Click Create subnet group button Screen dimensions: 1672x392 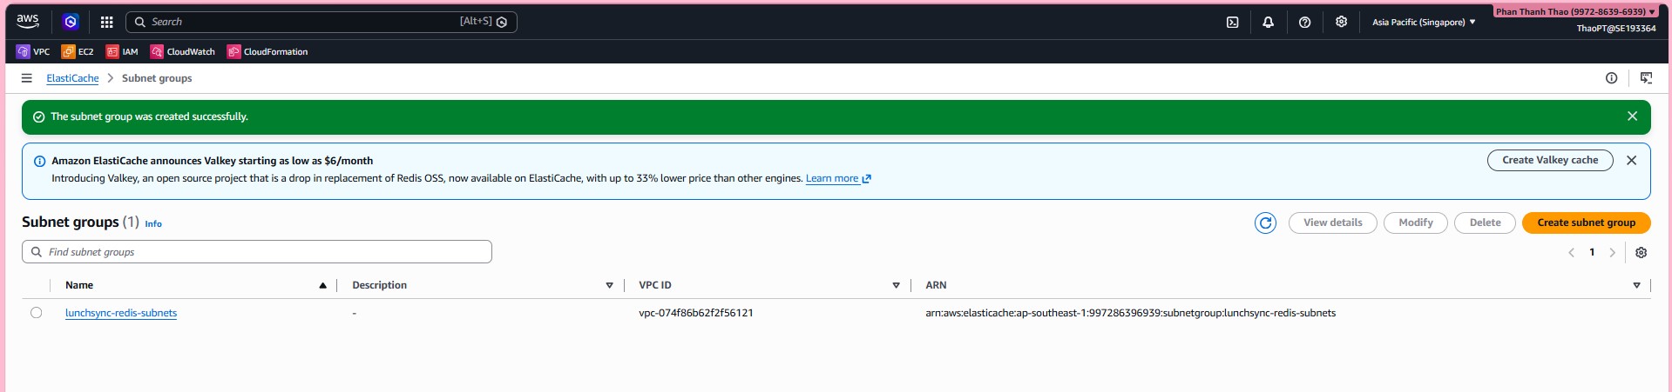point(1586,223)
